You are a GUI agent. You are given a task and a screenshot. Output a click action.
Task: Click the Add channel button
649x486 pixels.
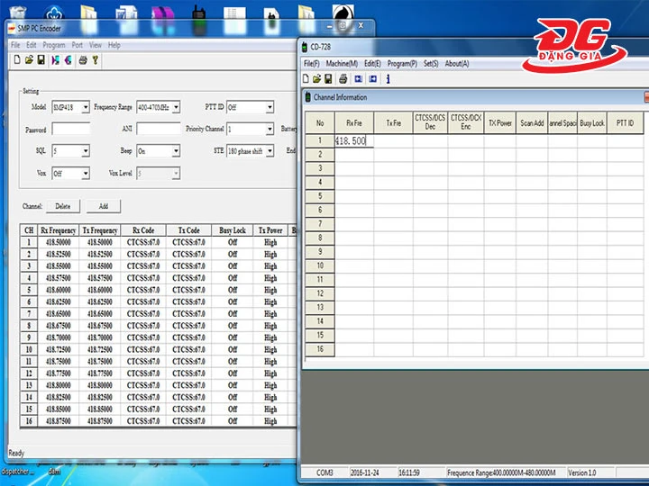(x=103, y=206)
